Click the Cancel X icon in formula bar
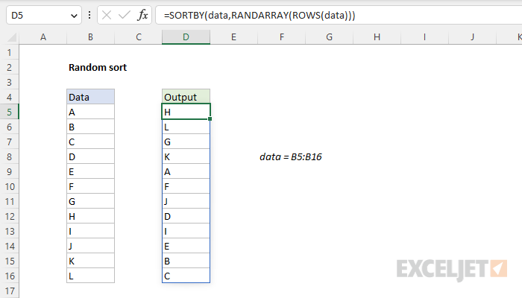The width and height of the screenshot is (522, 298). 107,16
